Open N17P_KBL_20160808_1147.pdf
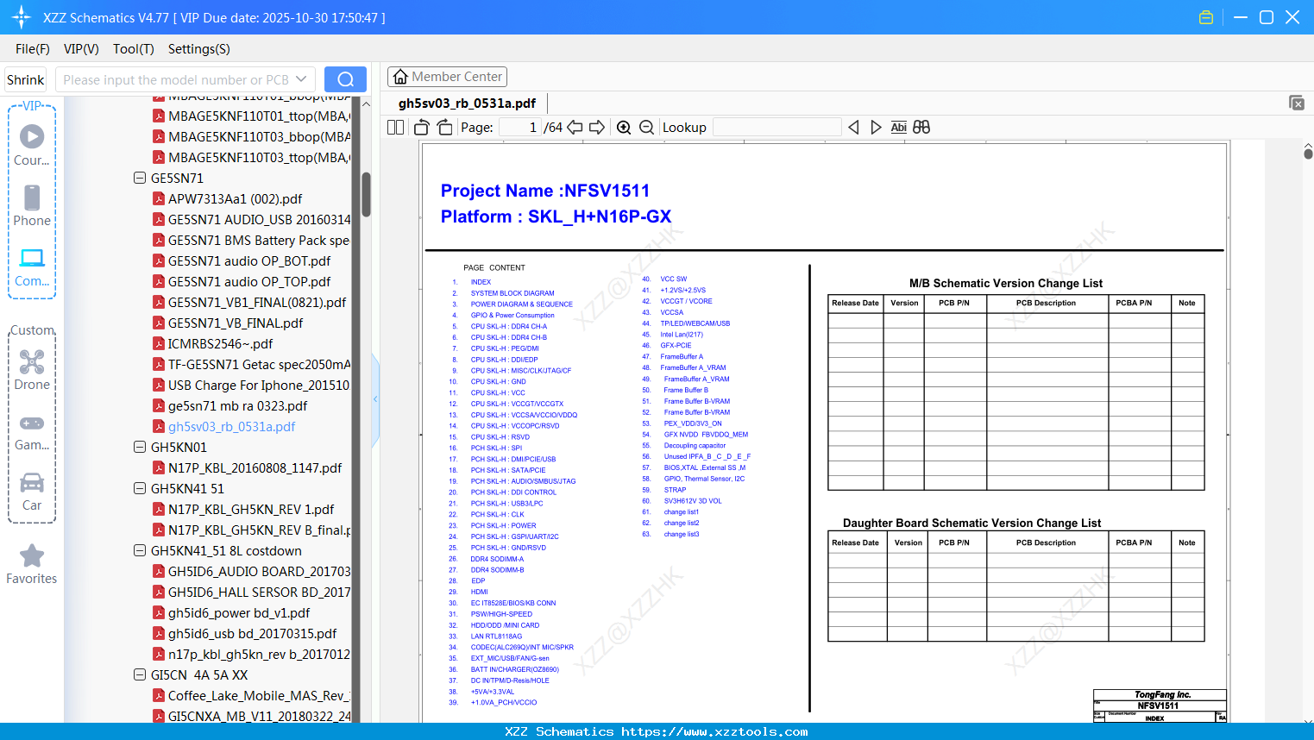 click(x=255, y=468)
